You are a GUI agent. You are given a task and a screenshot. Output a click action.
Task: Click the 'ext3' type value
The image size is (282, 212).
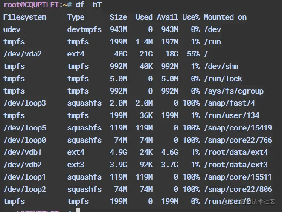tap(76, 165)
